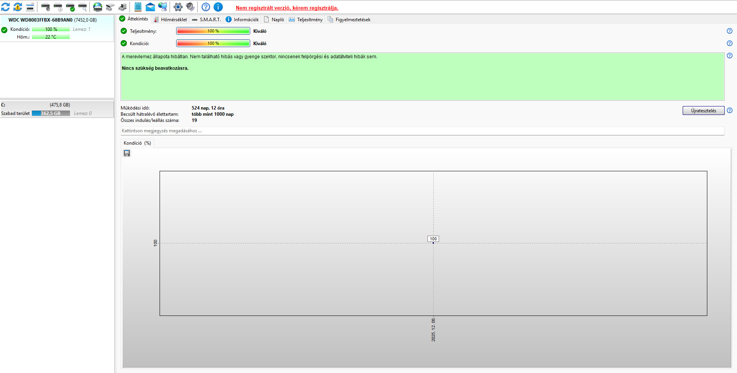Click the green check before the Kondíció overview label
Image resolution: width=737 pixels, height=373 pixels.
[124, 43]
